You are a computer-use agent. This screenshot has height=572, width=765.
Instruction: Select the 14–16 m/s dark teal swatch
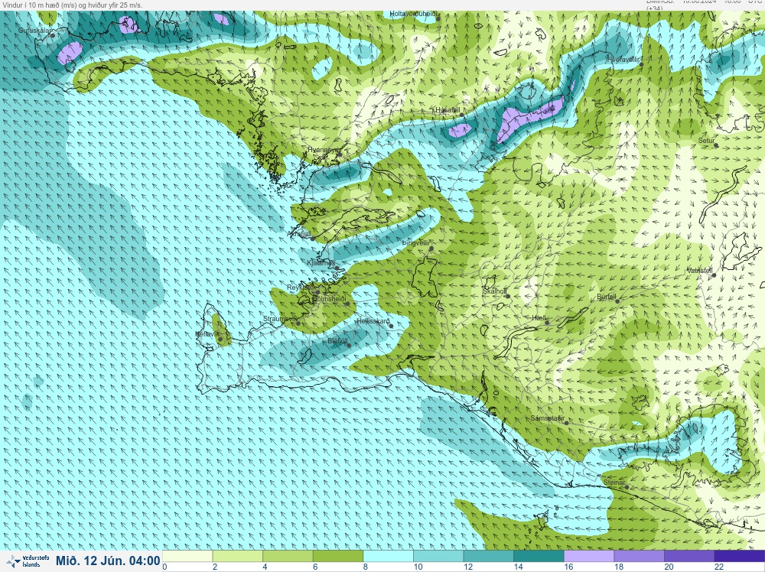click(539, 557)
